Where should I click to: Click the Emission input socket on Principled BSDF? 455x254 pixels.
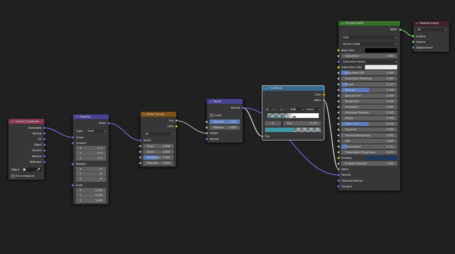click(x=339, y=158)
